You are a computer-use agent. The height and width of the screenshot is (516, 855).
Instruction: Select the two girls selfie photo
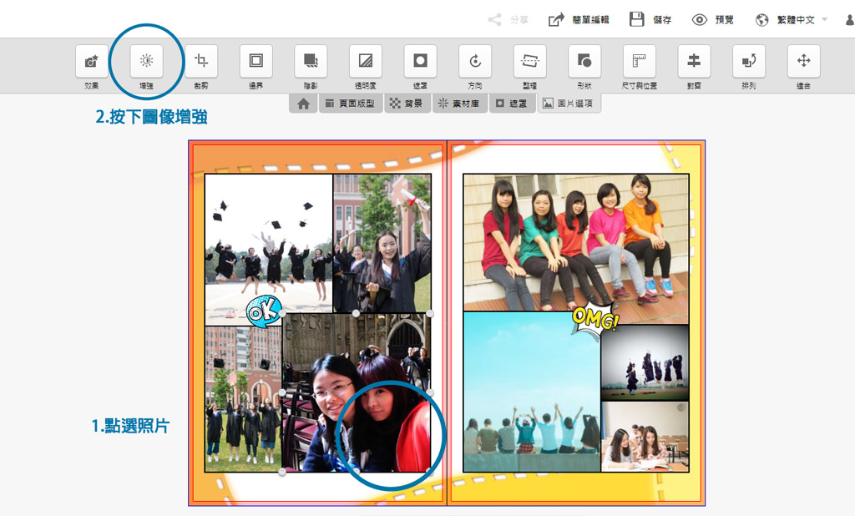(356, 392)
